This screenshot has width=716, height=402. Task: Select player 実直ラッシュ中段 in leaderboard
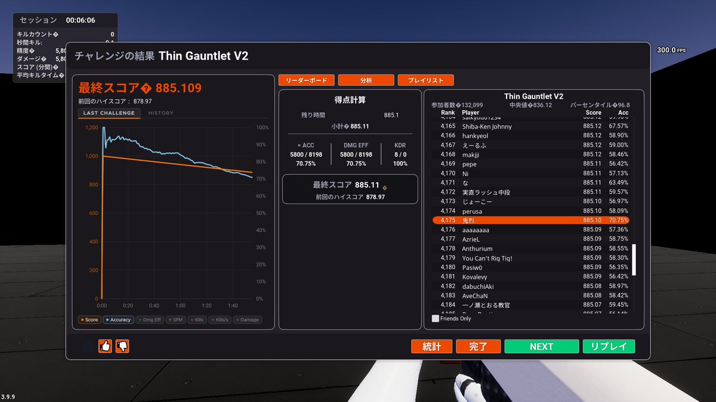pos(531,192)
